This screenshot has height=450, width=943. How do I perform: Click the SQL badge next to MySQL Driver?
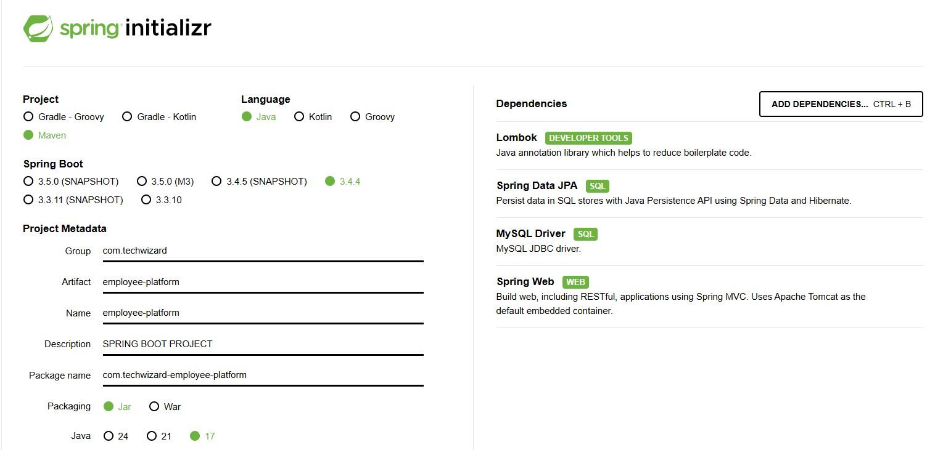click(585, 234)
